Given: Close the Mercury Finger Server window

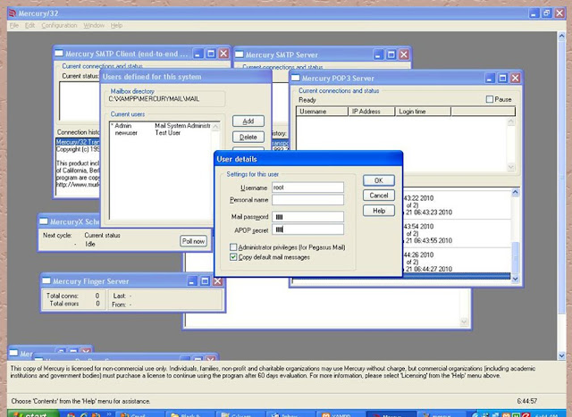Looking at the screenshot, I should pos(218,281).
